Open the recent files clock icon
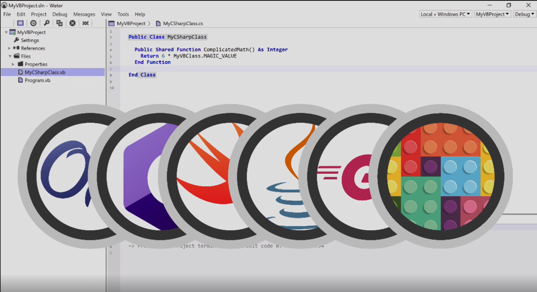 tap(33, 23)
